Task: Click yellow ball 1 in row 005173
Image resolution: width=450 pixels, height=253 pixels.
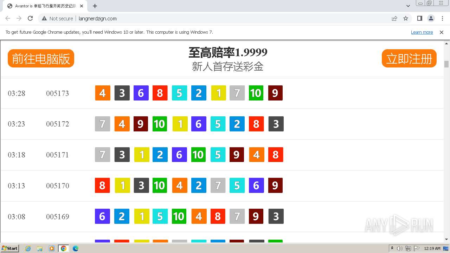Action: click(218, 93)
